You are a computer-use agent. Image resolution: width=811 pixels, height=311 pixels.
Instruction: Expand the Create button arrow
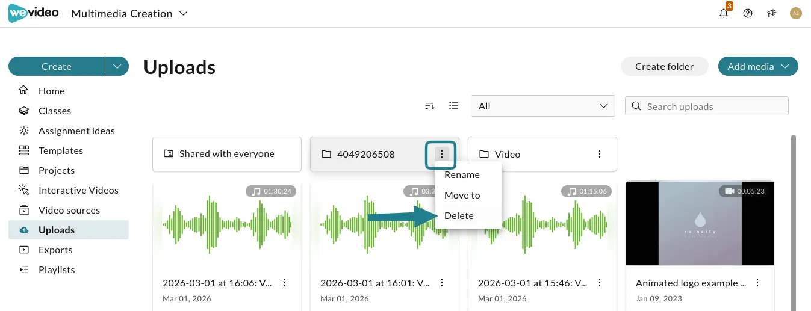tap(117, 66)
